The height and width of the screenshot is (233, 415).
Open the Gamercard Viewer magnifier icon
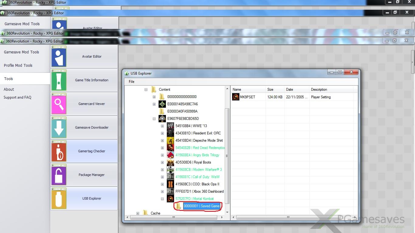click(x=59, y=104)
